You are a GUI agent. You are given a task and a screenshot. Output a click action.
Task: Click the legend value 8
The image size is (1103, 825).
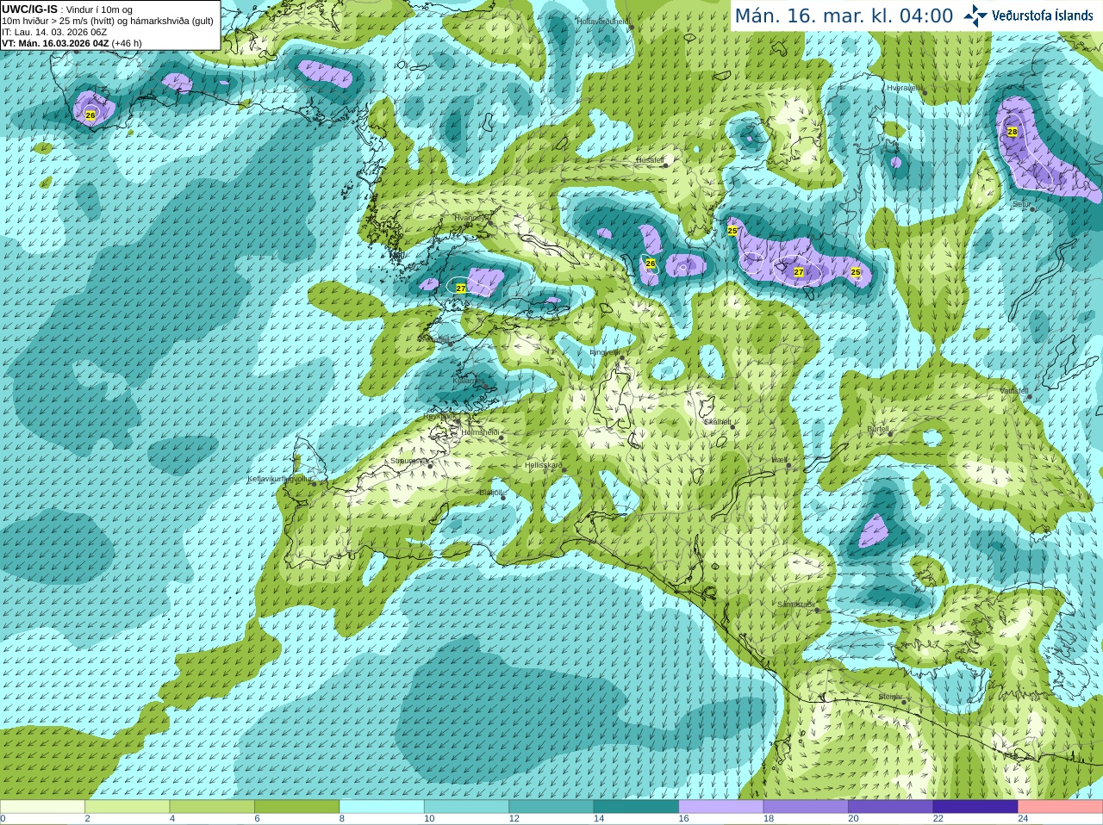(x=342, y=819)
